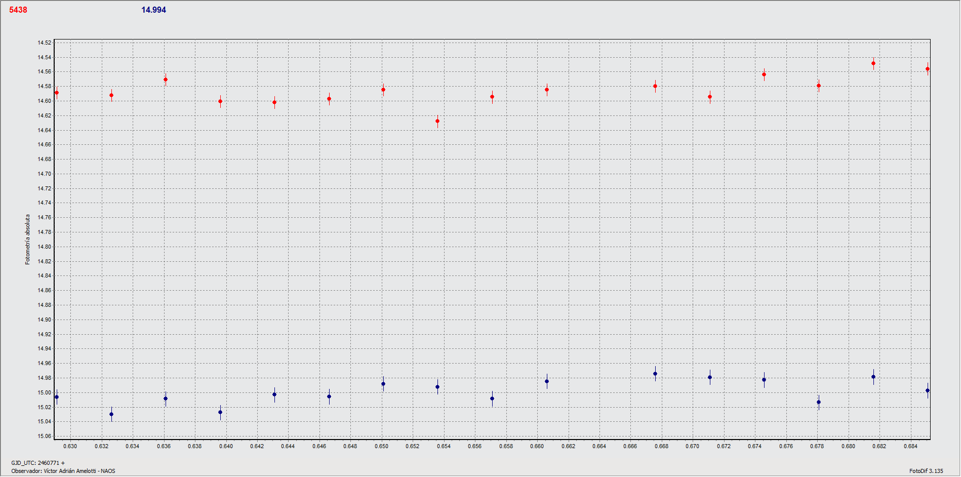This screenshot has height=477, width=961.
Task: Click the blue data point above 0.650
Action: click(x=383, y=384)
